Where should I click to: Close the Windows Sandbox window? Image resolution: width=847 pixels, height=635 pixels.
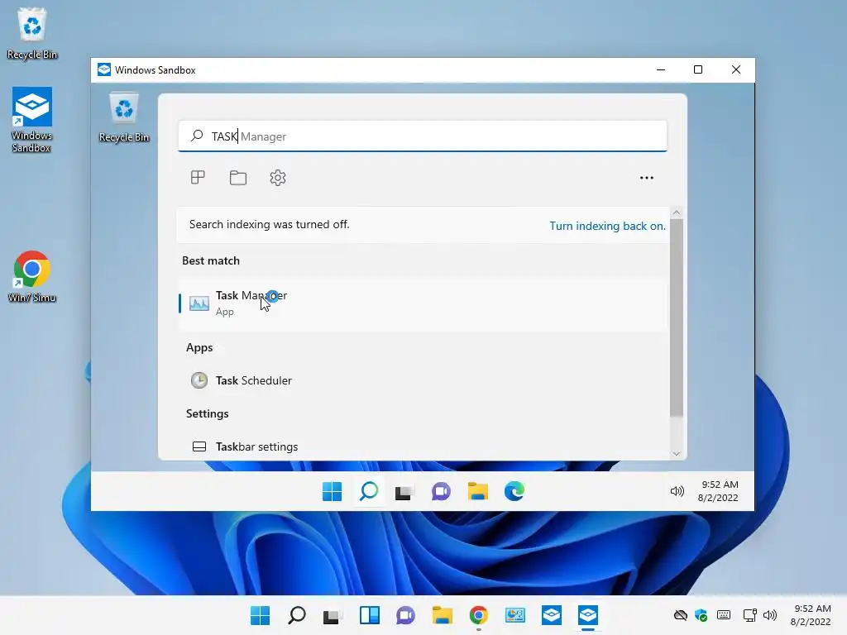tap(735, 69)
